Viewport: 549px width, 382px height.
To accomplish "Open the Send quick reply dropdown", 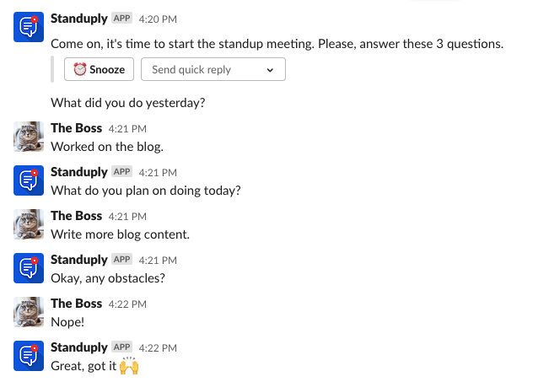I will pyautogui.click(x=213, y=69).
